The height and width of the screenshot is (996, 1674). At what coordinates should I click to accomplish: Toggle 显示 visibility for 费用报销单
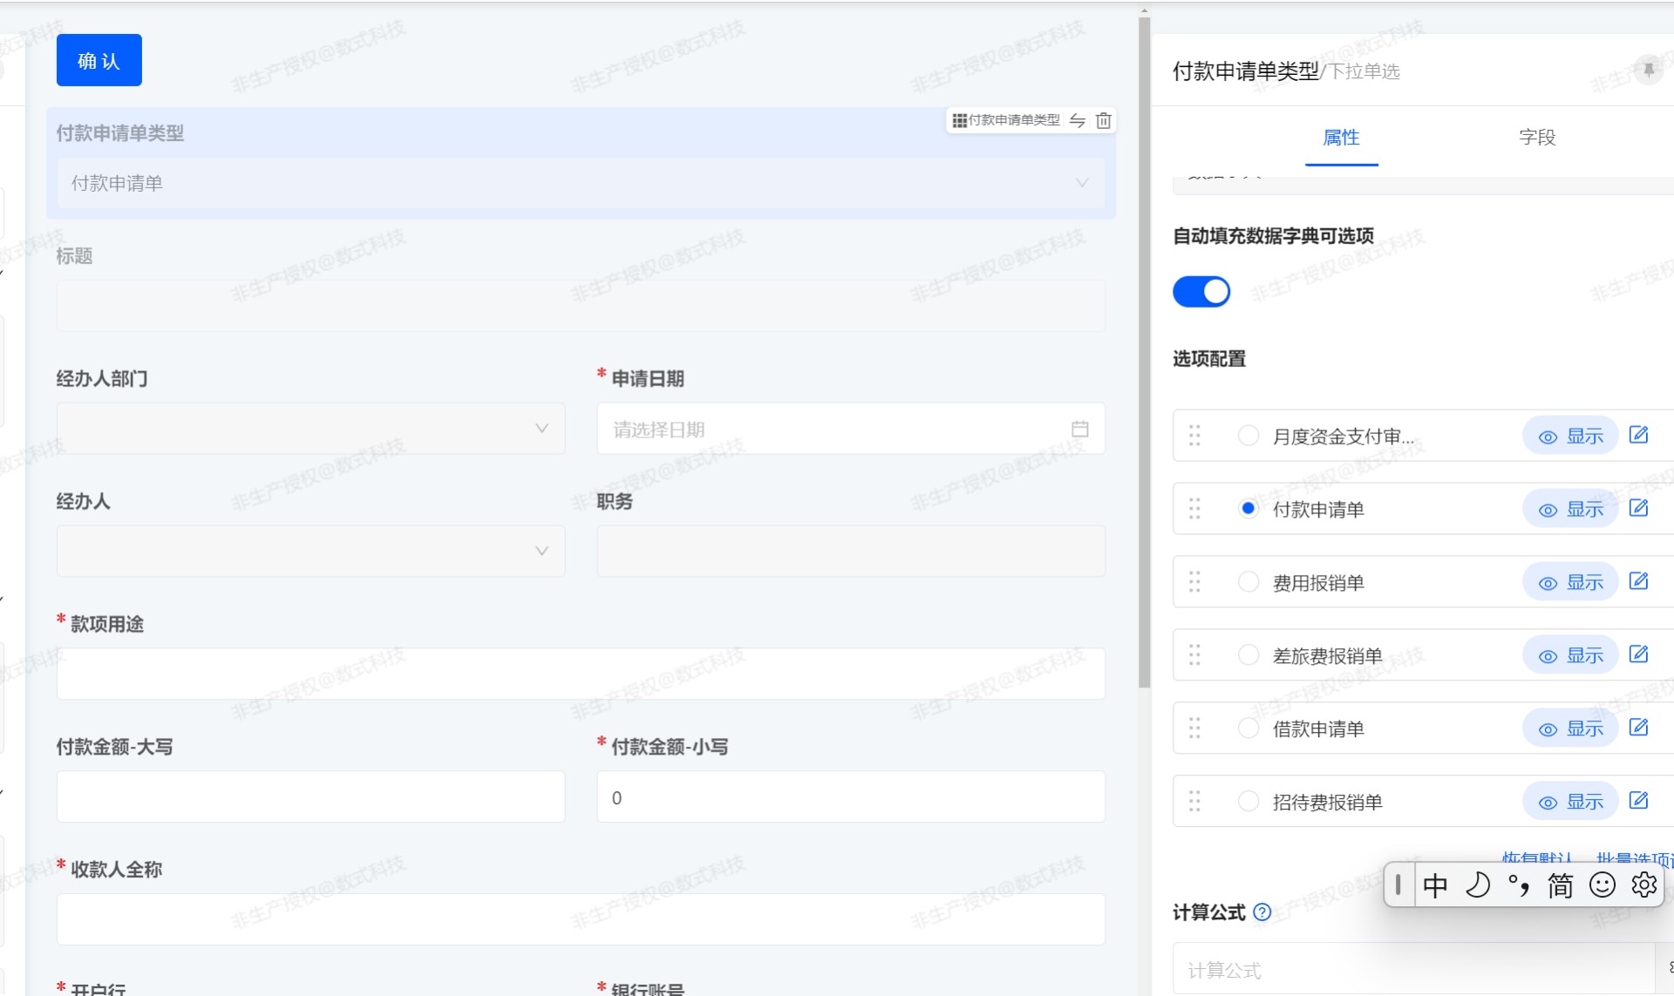coord(1570,582)
